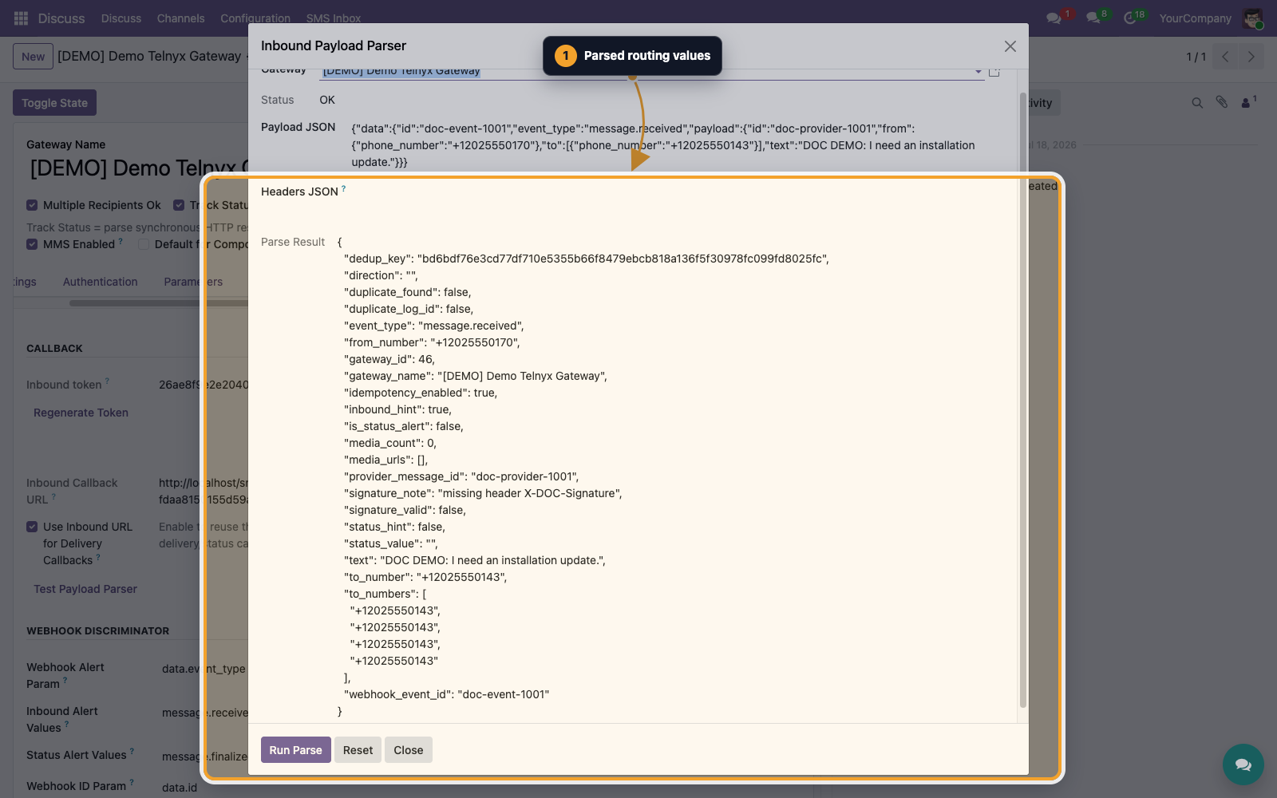1277x798 pixels.
Task: Switch to the Authentication tab
Action: pos(101,282)
